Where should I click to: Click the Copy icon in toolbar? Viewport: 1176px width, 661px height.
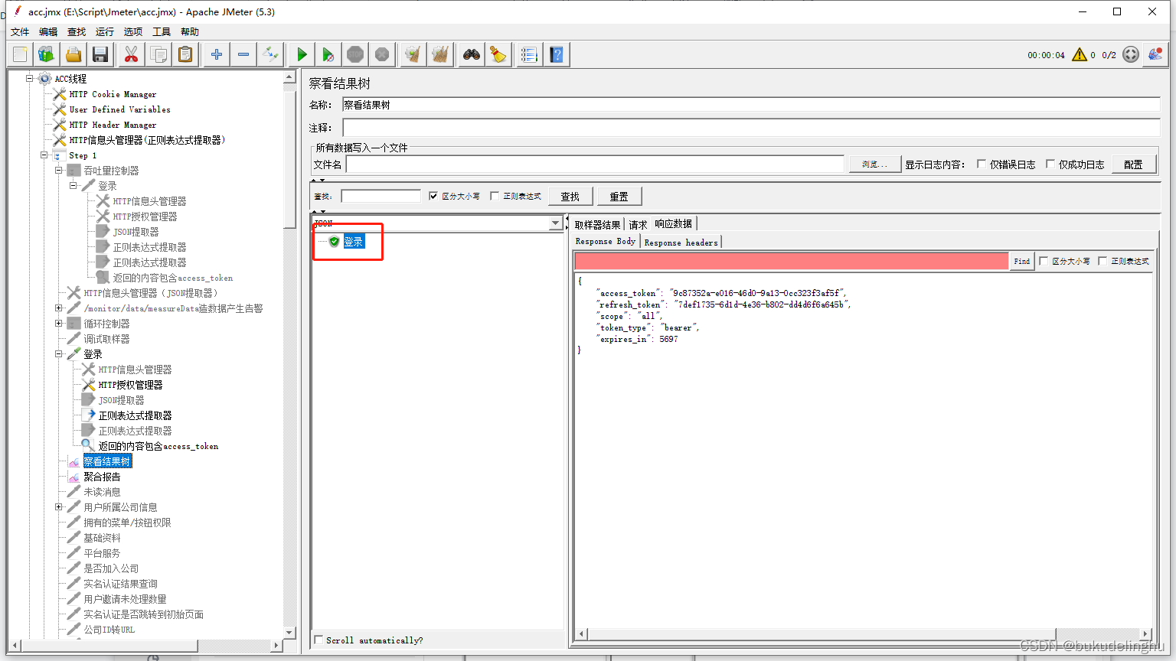[x=158, y=54]
